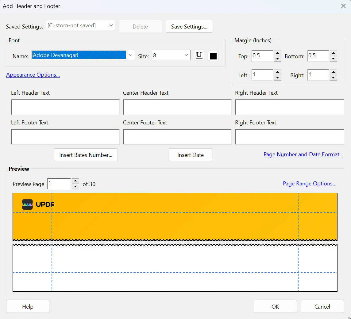Expand the Font Name dropdown
The width and height of the screenshot is (351, 319).
pos(131,55)
